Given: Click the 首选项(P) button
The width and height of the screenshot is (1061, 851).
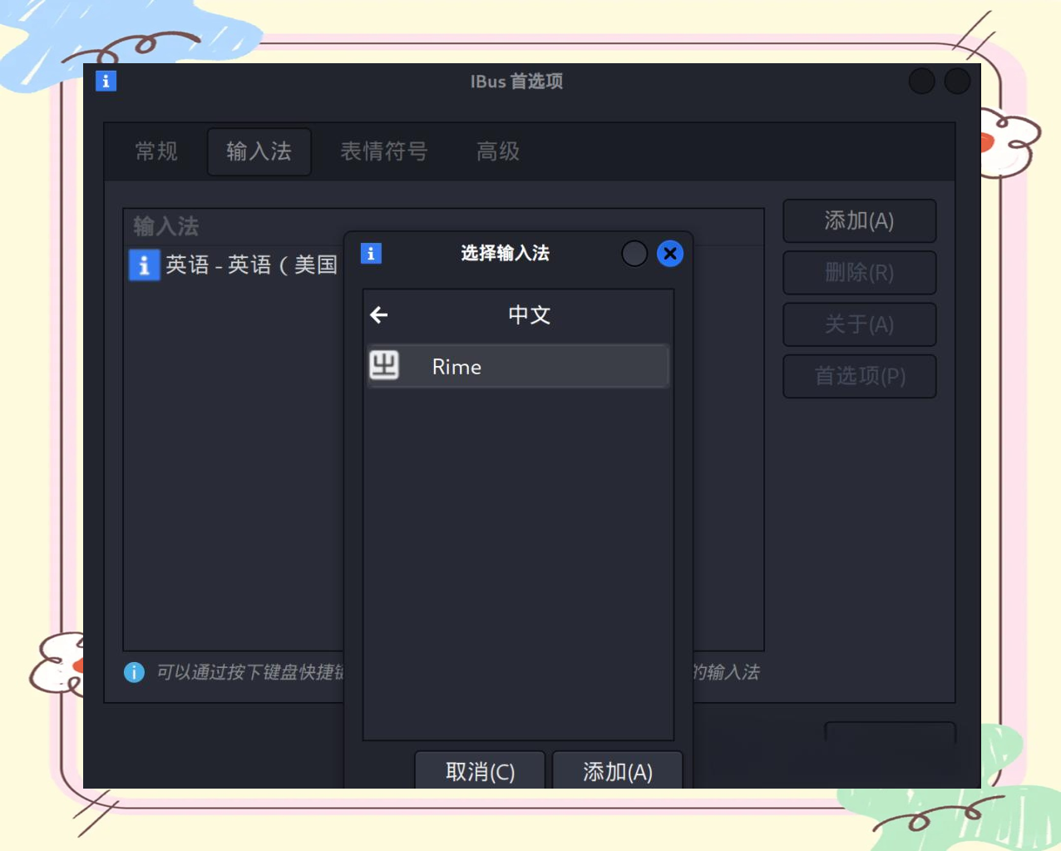Looking at the screenshot, I should point(860,376).
